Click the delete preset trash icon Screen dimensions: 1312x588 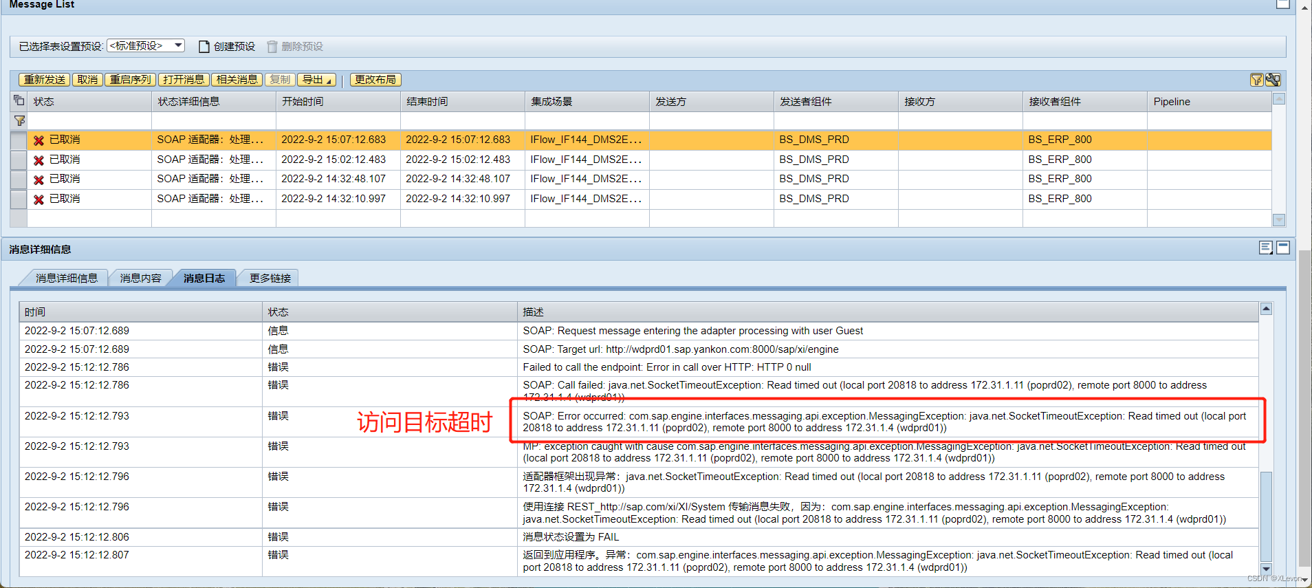click(272, 47)
